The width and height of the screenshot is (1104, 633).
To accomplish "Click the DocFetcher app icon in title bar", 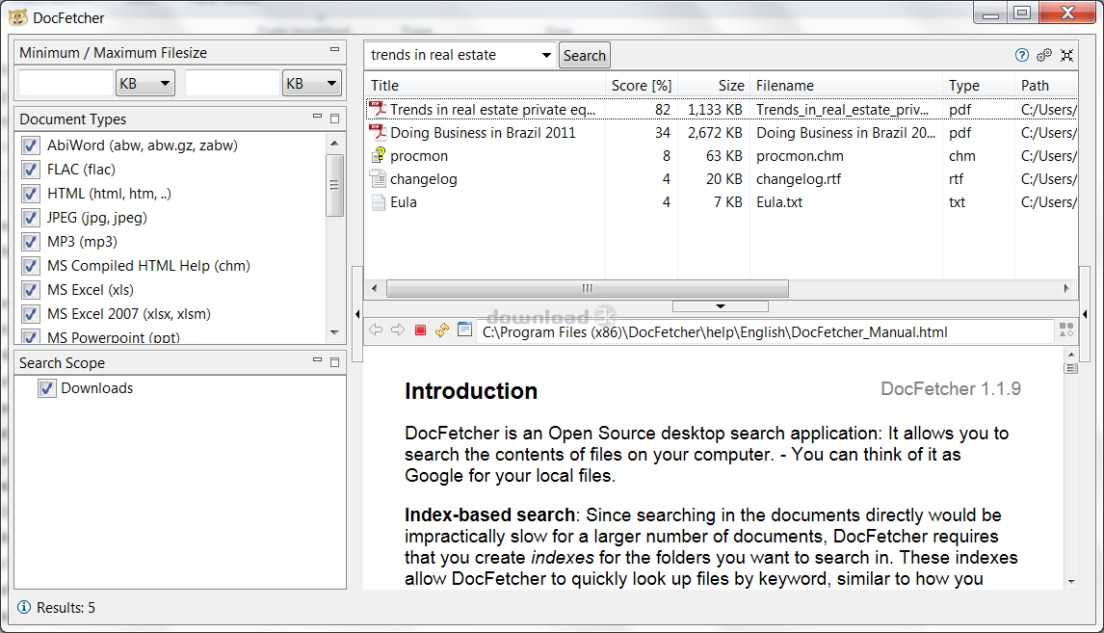I will click(x=18, y=17).
